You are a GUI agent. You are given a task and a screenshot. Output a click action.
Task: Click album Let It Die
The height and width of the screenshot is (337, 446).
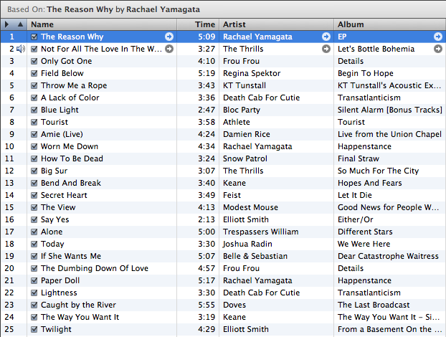(x=355, y=195)
